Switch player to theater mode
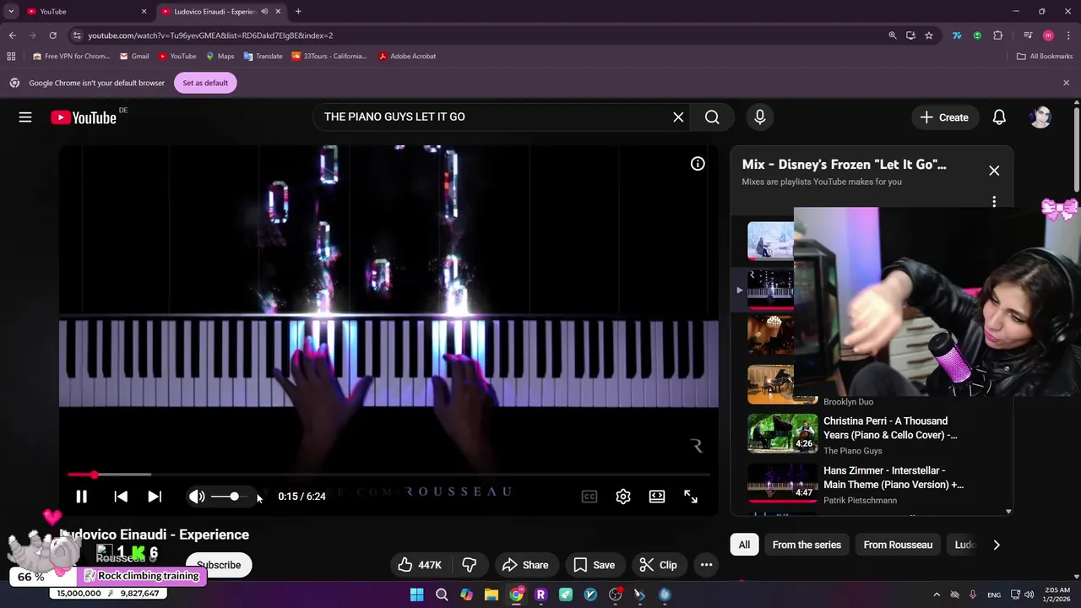This screenshot has height=608, width=1081. (x=657, y=497)
